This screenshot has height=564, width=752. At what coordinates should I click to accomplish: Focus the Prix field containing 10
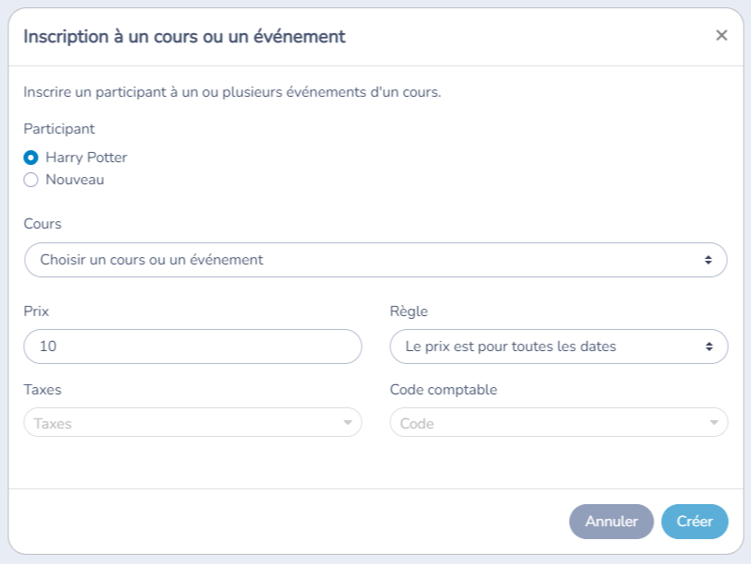point(192,347)
